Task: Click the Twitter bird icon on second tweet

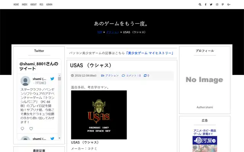Action: click(x=52, y=138)
